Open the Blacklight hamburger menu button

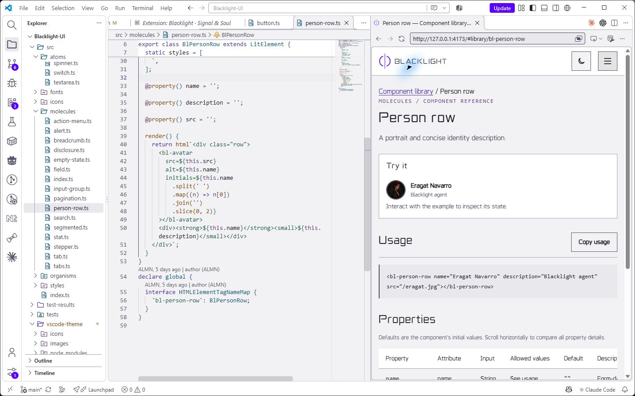click(x=608, y=61)
